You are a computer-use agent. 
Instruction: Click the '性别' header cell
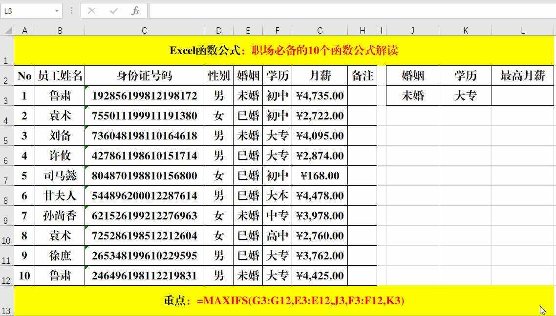coord(218,76)
